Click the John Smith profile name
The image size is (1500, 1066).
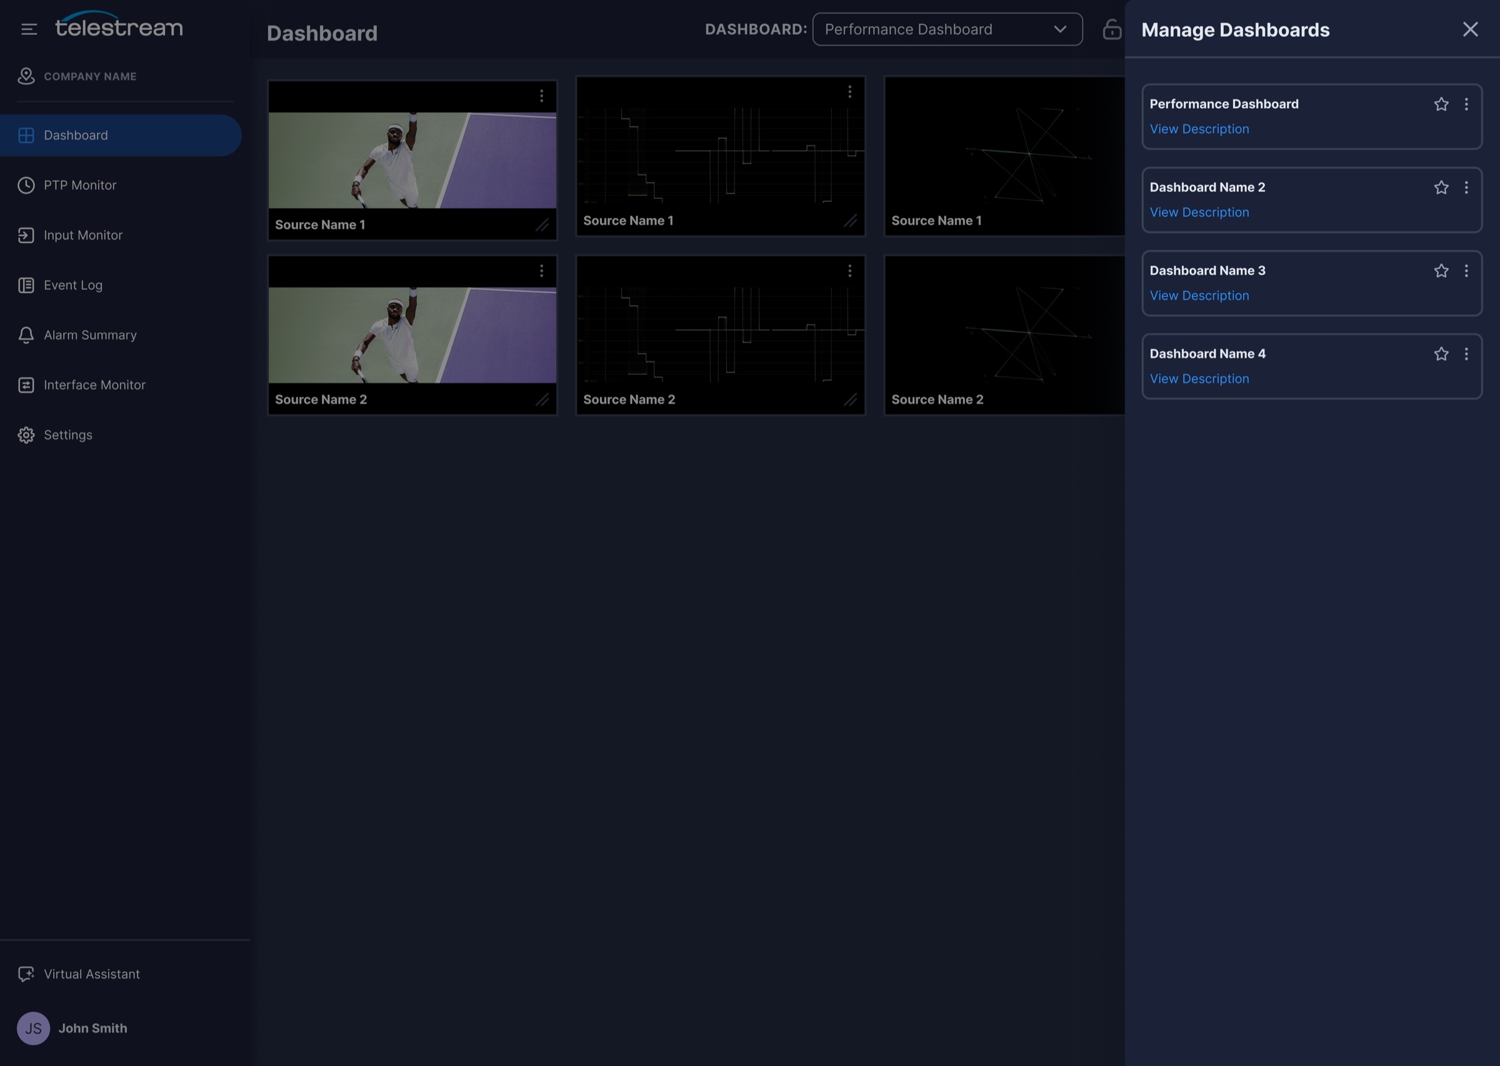point(92,1029)
